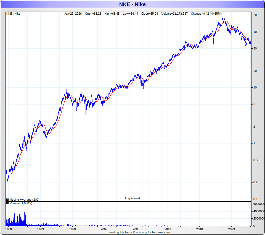The height and width of the screenshot is (235, 265).
Task: Click the 2018 x-axis label
Action: (199, 229)
